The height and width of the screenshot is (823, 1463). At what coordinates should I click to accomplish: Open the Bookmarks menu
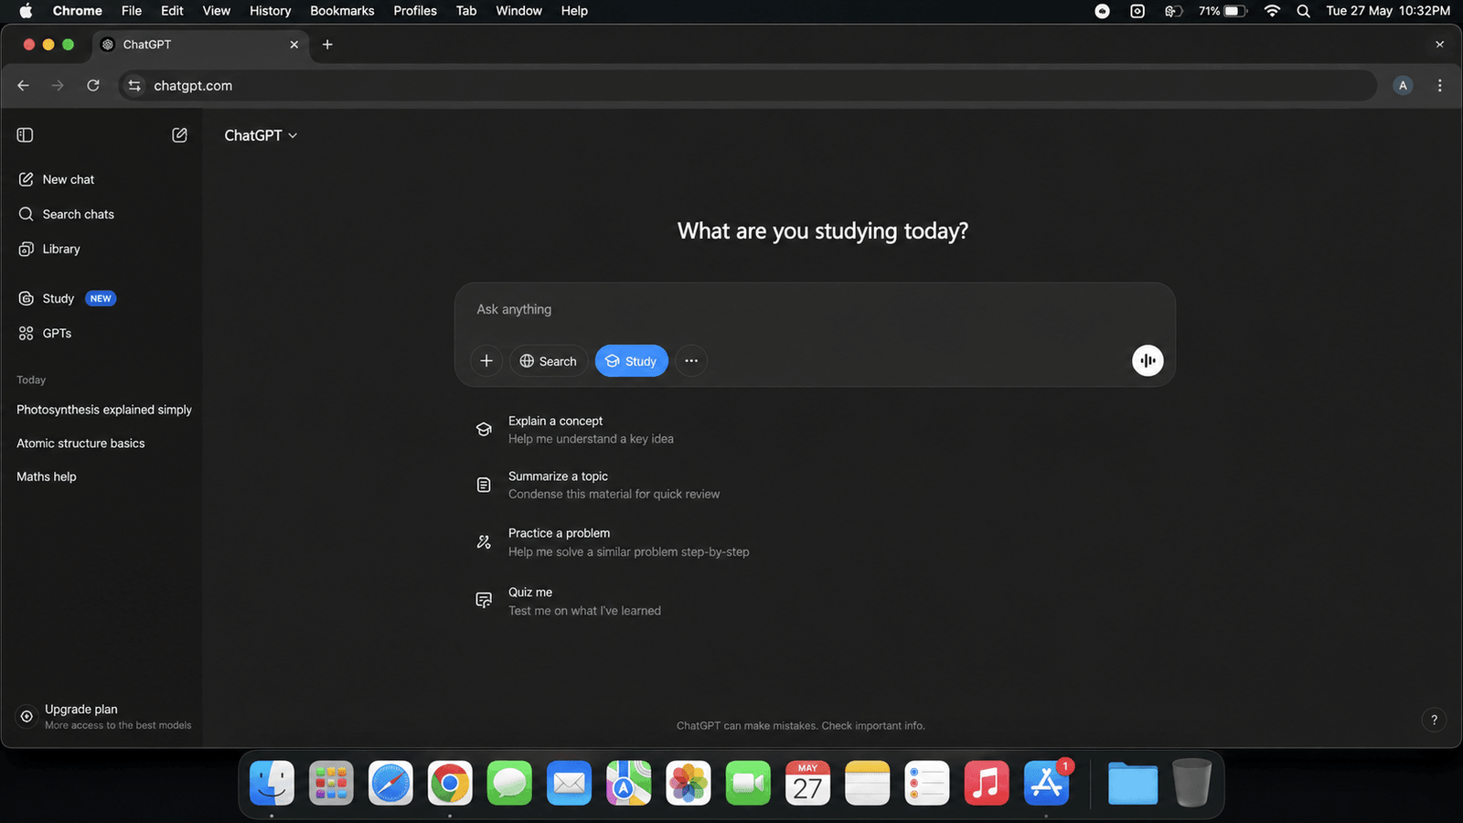tap(342, 11)
